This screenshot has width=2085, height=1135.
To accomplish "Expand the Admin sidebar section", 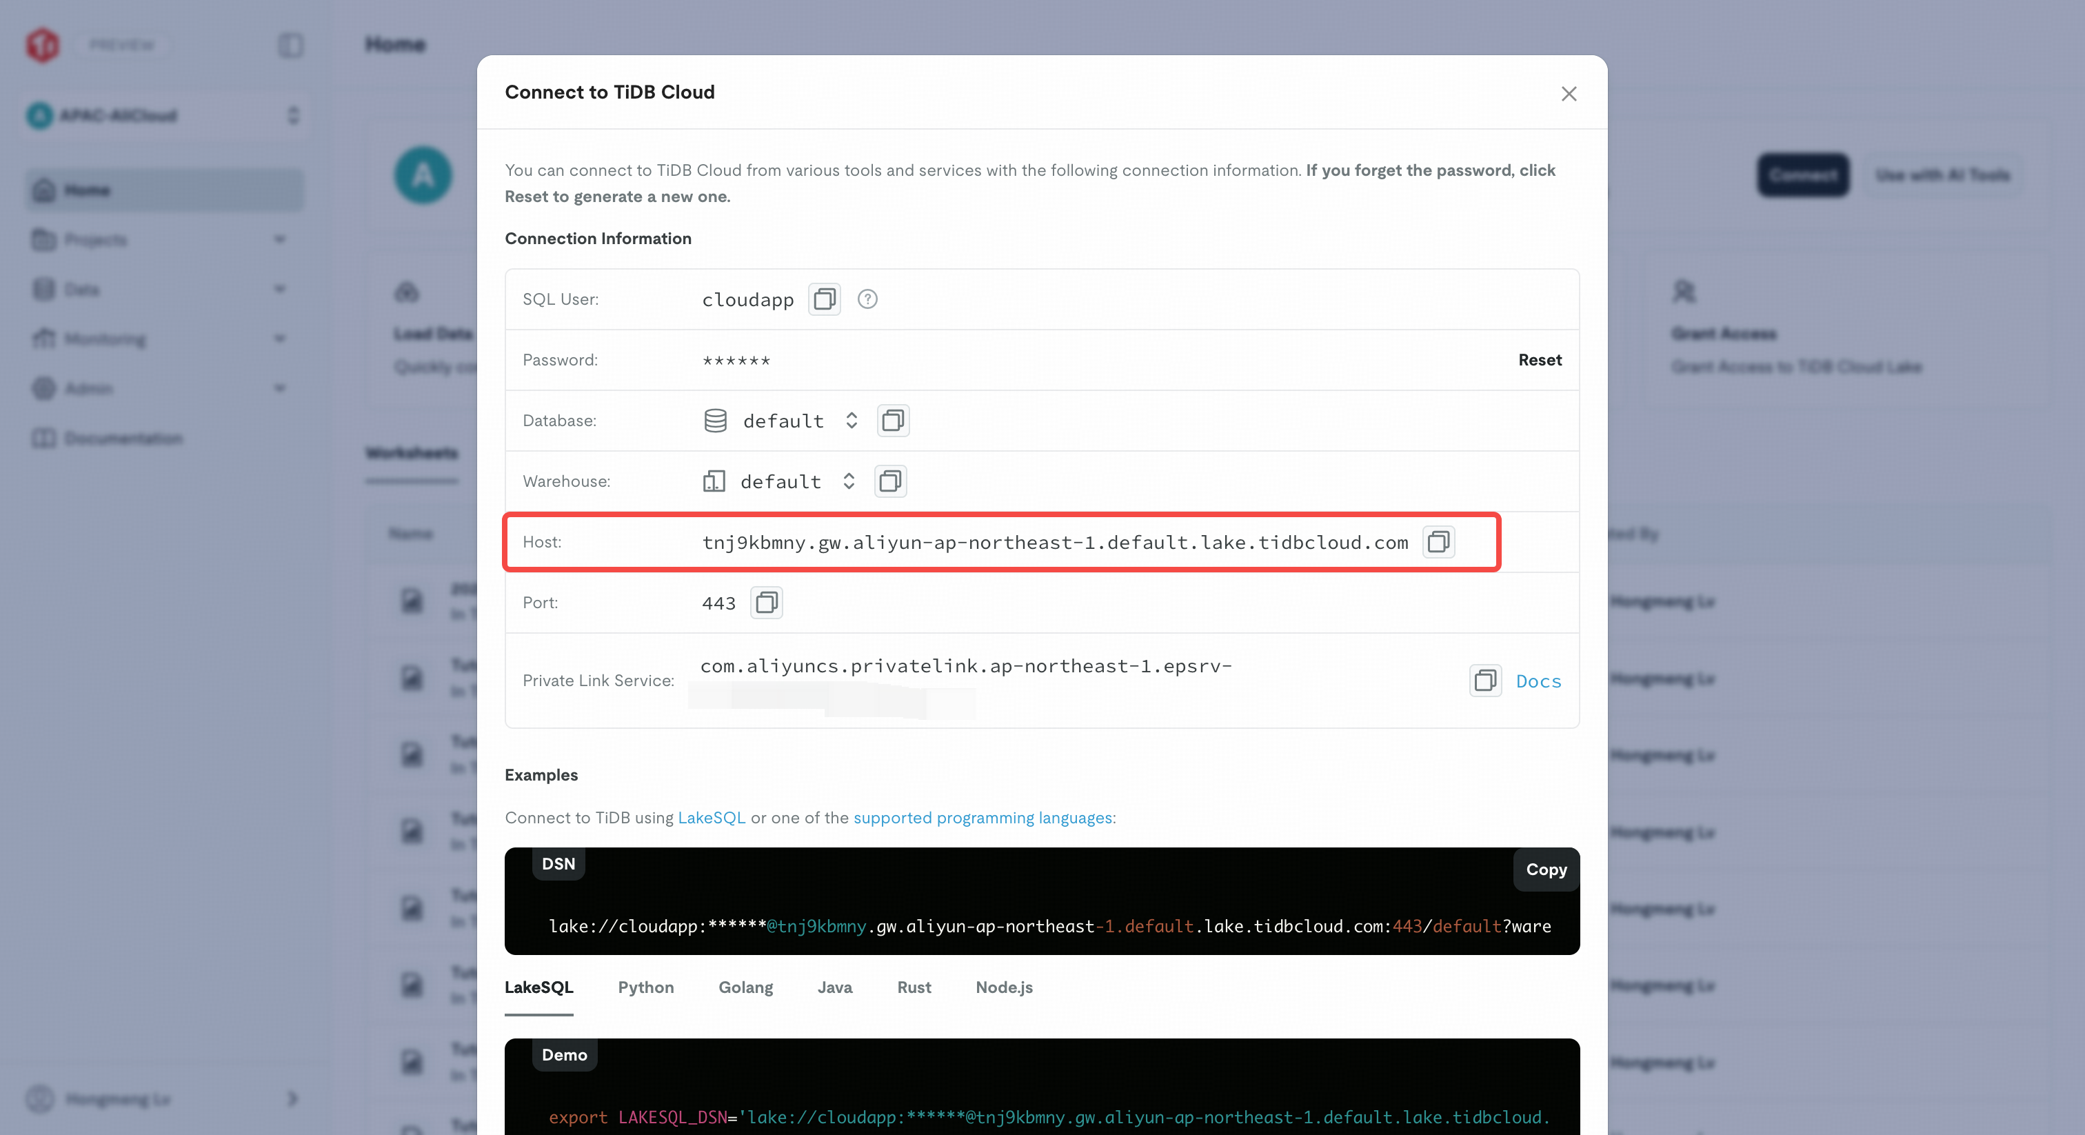I will pos(164,389).
